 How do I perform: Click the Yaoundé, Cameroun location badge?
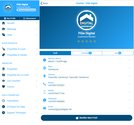point(26,10)
